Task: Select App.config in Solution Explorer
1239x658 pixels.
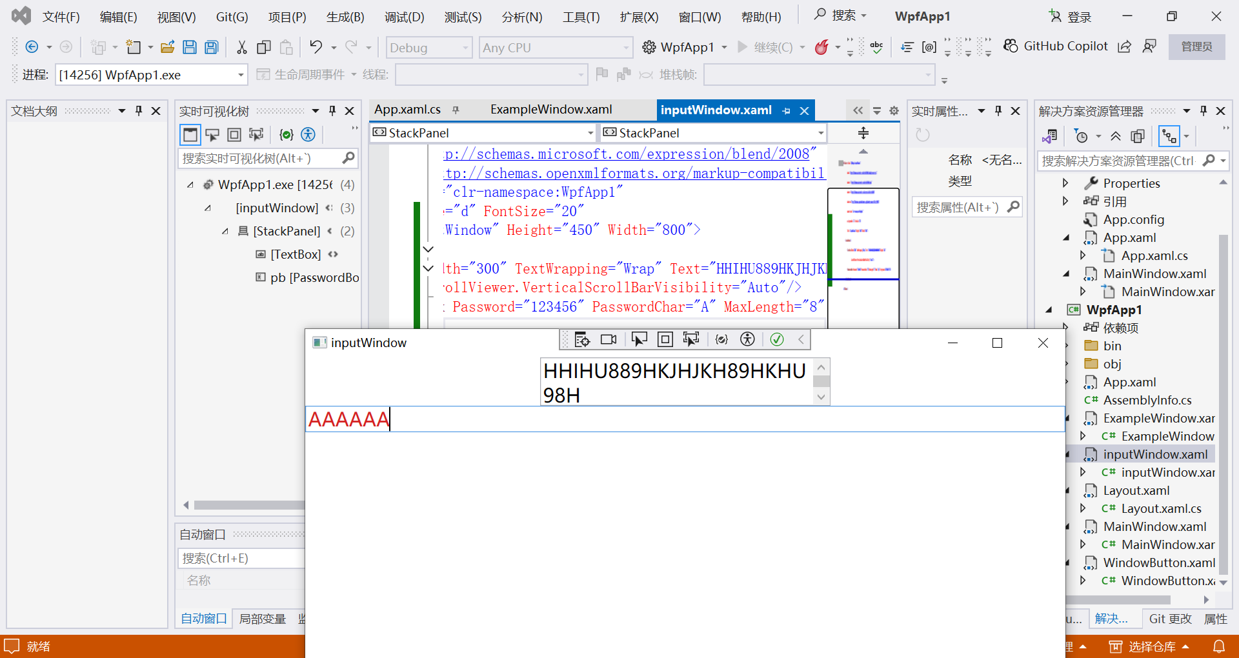Action: point(1133,219)
